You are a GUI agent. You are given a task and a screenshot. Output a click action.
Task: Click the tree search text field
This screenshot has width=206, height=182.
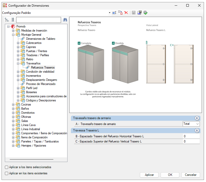point(38,20)
